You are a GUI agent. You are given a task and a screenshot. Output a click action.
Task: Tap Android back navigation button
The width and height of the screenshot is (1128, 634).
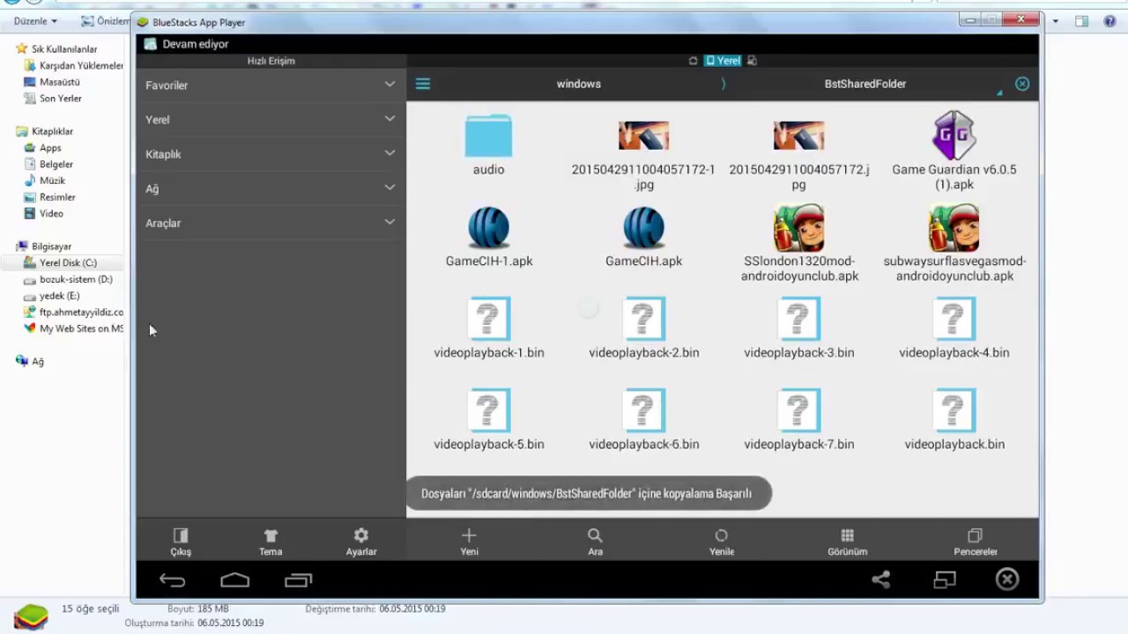click(x=172, y=580)
